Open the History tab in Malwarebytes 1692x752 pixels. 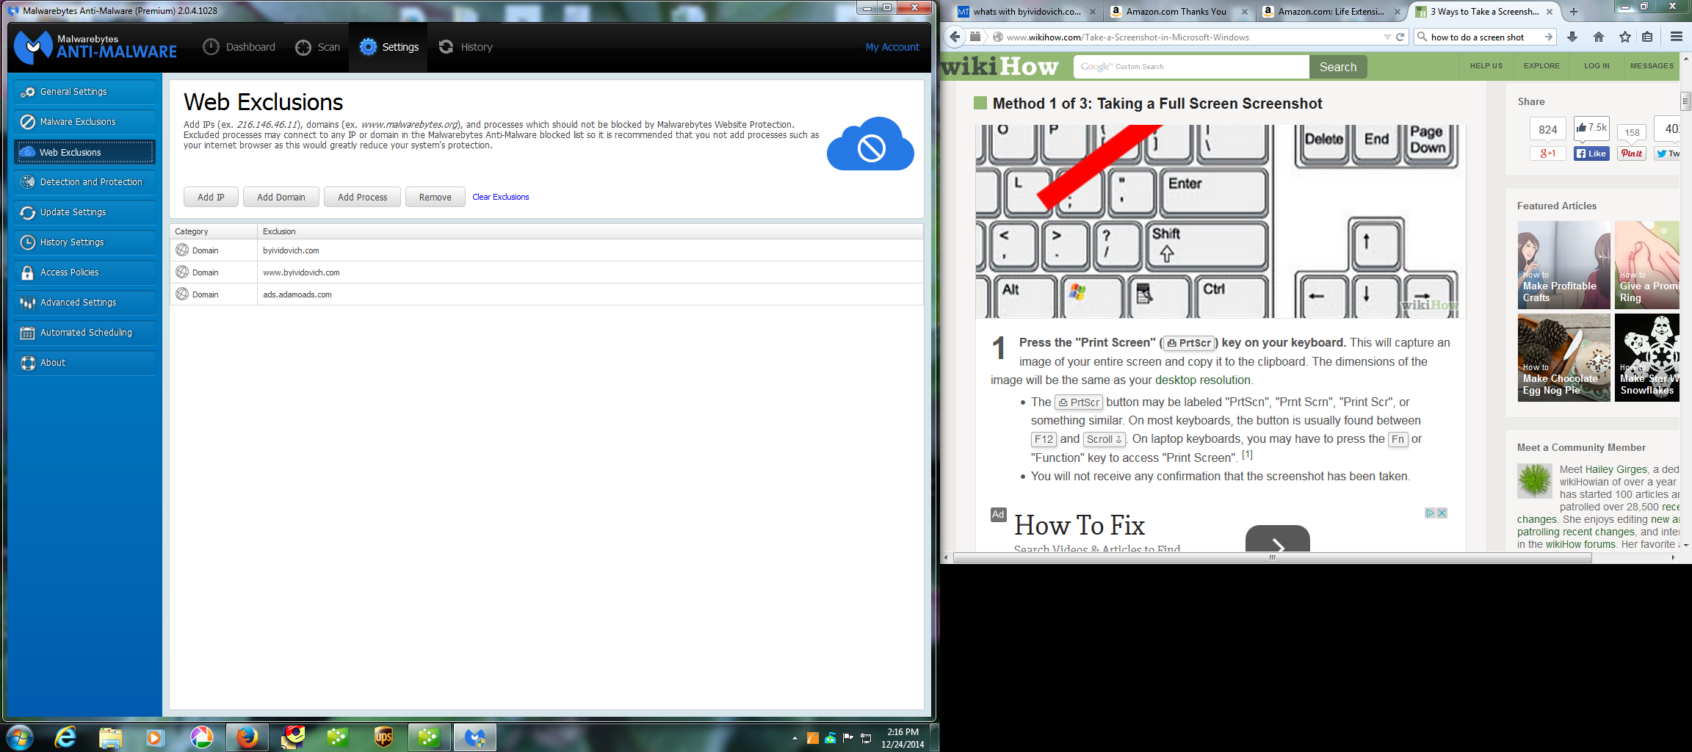tap(465, 47)
